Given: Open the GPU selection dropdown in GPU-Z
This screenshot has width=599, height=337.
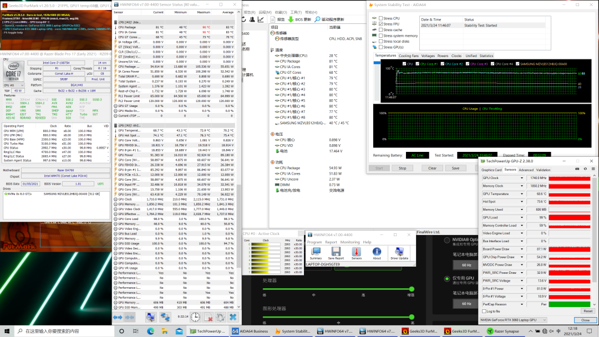Looking at the screenshot, I should 544,320.
